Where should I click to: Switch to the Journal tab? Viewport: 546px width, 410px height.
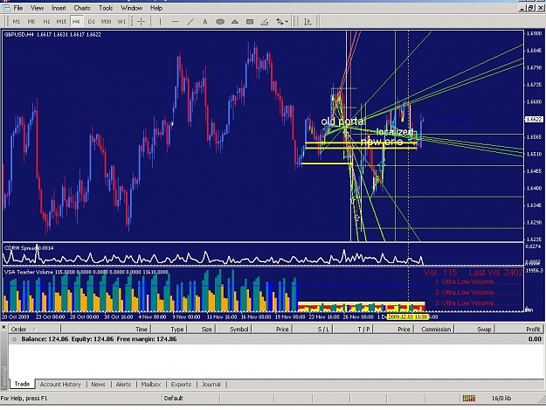click(x=211, y=385)
